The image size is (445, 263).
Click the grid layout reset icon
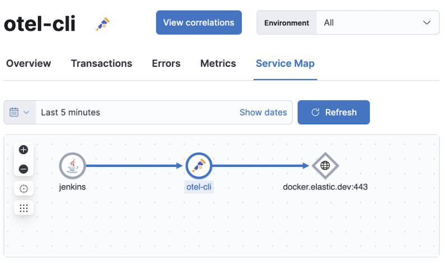point(24,208)
